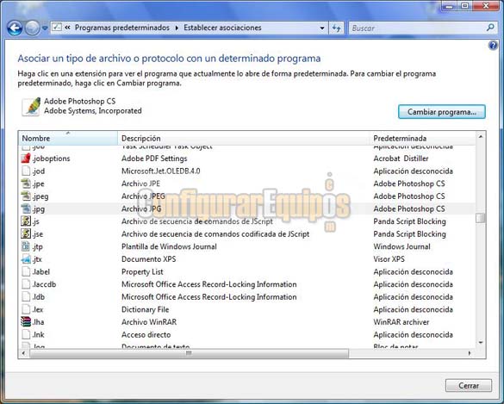Select the .jpe image icon
The width and height of the screenshot is (504, 404).
tap(26, 183)
